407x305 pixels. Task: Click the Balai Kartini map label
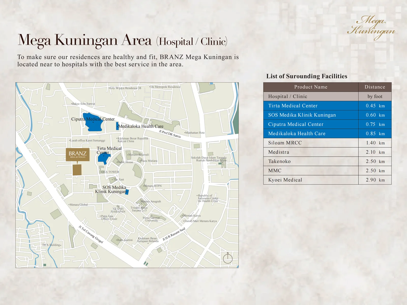124,240
